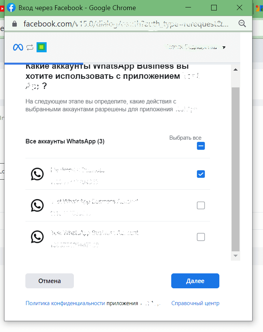Screen dimensions: 263x332
Task: Click the scrollbar up arrow
Action: coord(235,70)
